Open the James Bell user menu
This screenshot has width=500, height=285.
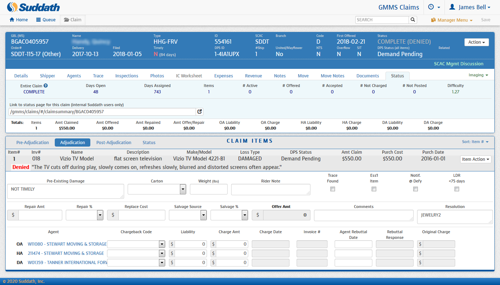point(470,7)
